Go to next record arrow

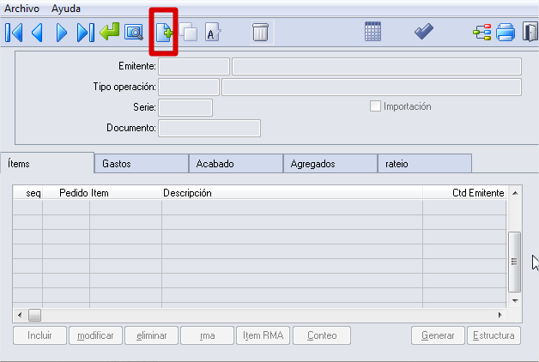(x=62, y=33)
